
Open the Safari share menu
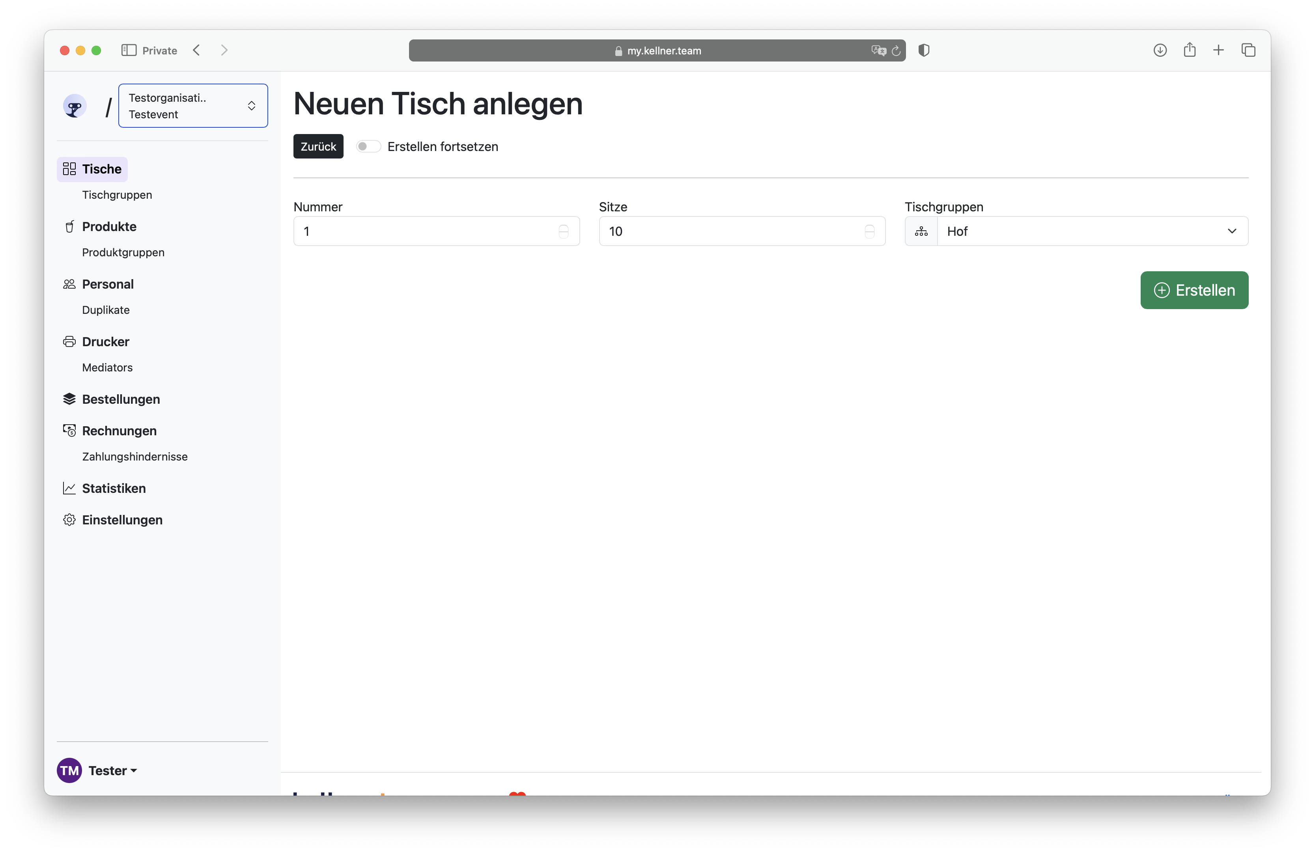[1190, 50]
